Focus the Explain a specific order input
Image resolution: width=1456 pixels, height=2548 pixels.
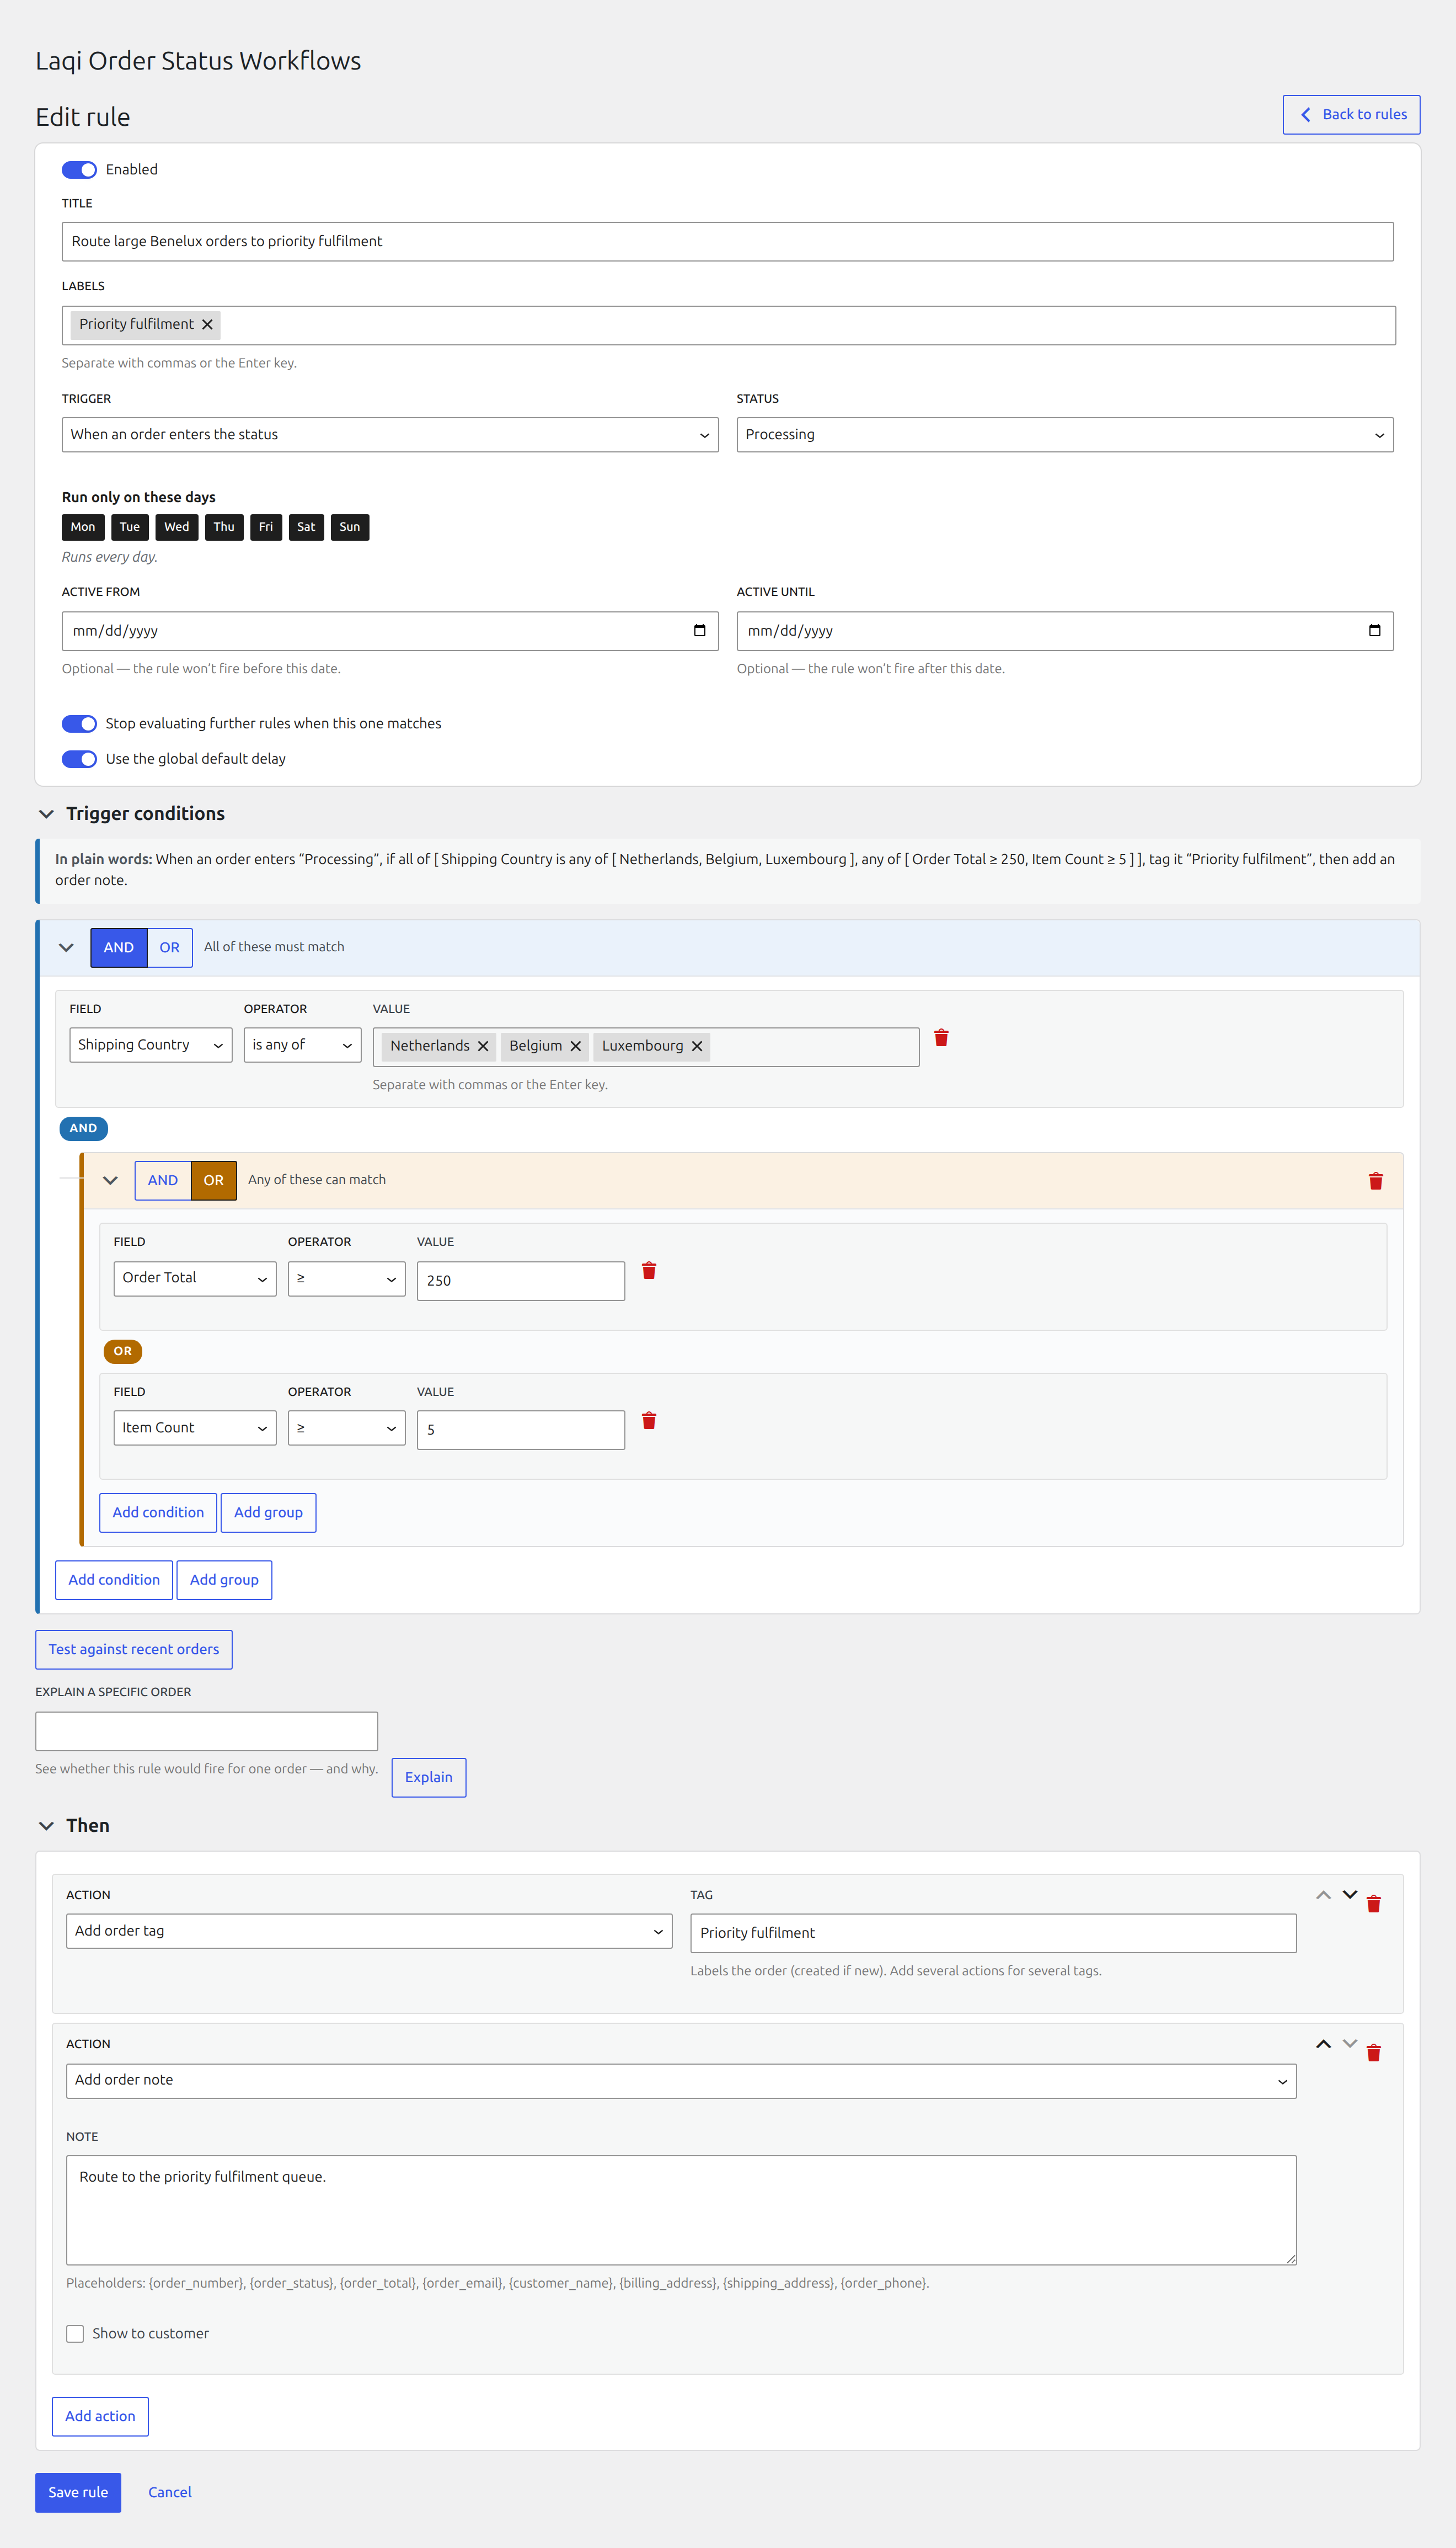207,1731
